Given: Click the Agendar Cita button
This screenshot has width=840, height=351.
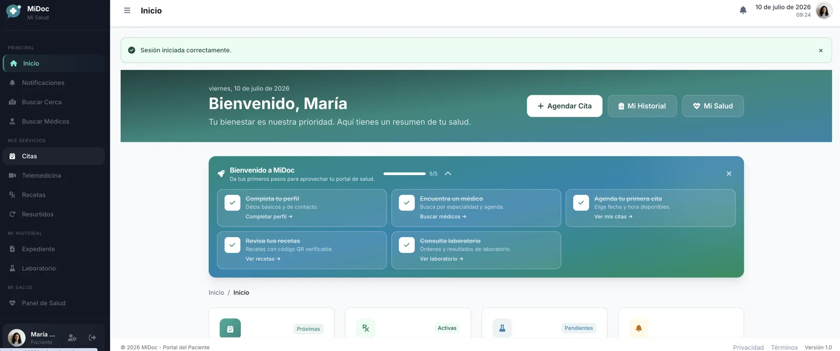Looking at the screenshot, I should (564, 106).
